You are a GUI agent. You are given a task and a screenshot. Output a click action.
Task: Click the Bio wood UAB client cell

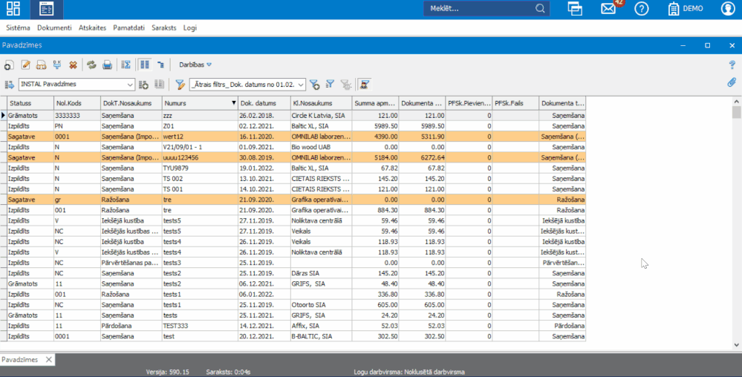322,147
